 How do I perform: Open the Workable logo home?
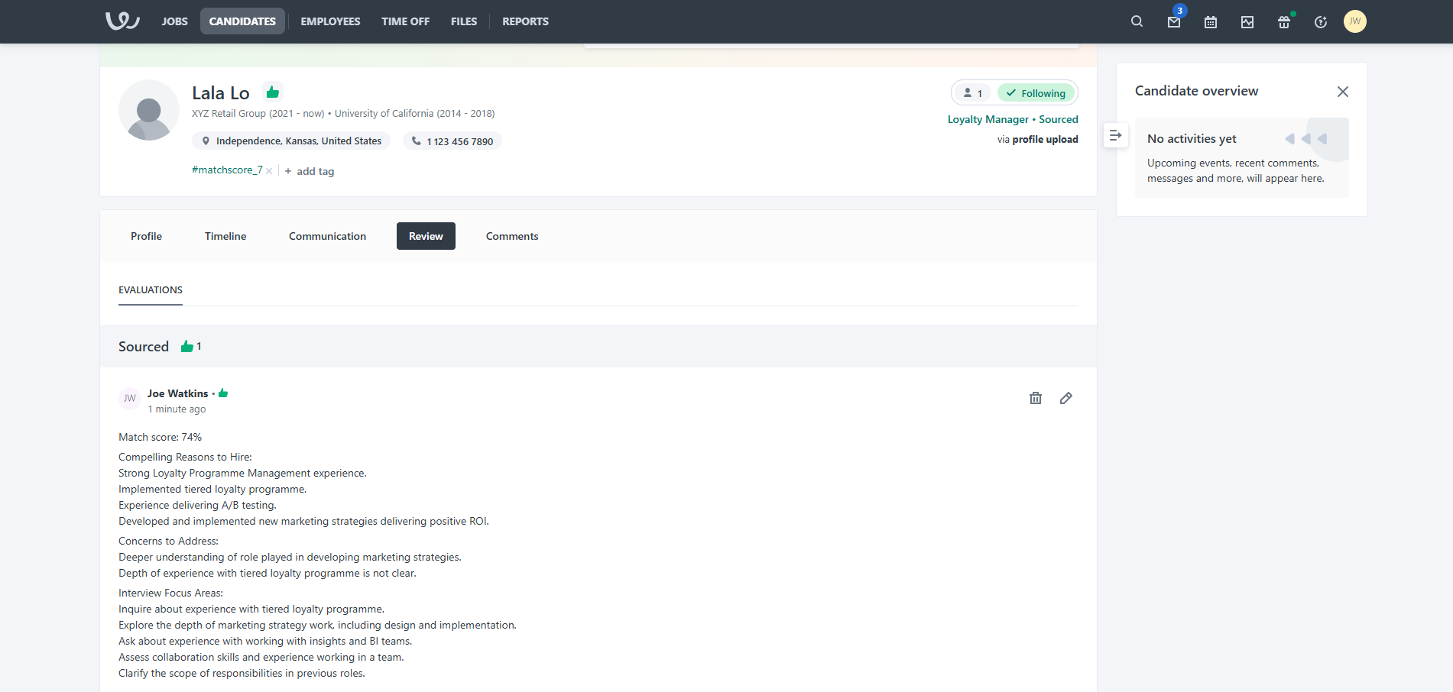[122, 21]
